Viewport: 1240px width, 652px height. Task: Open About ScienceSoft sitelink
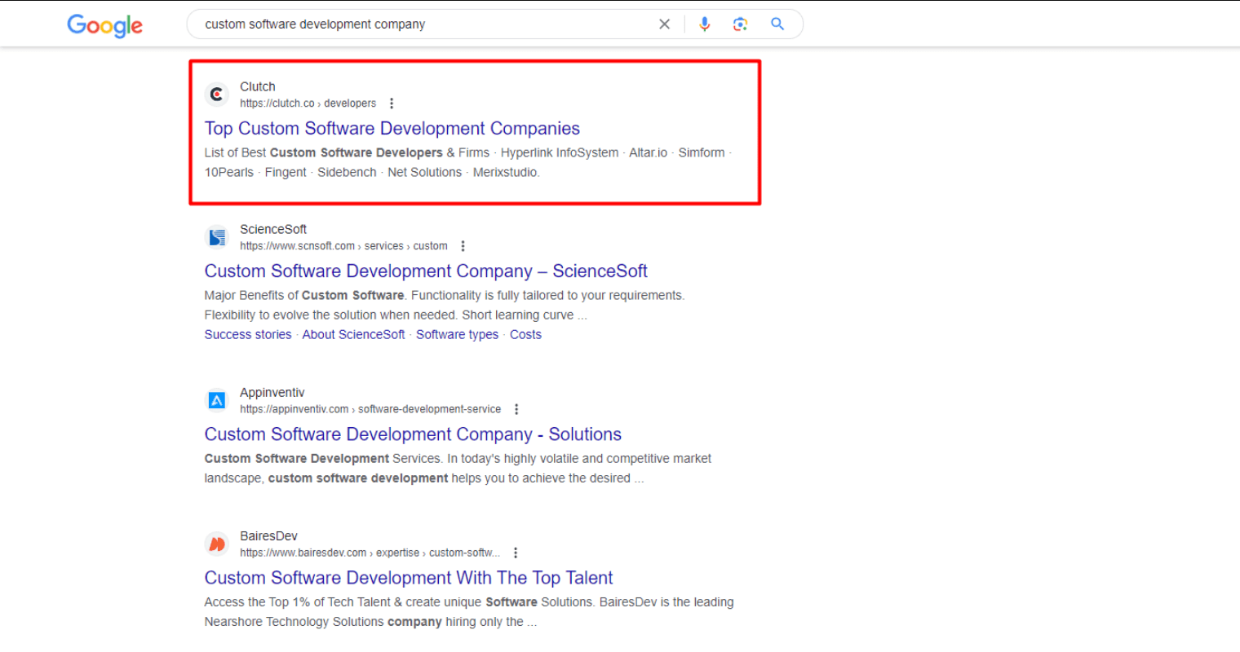coord(353,335)
